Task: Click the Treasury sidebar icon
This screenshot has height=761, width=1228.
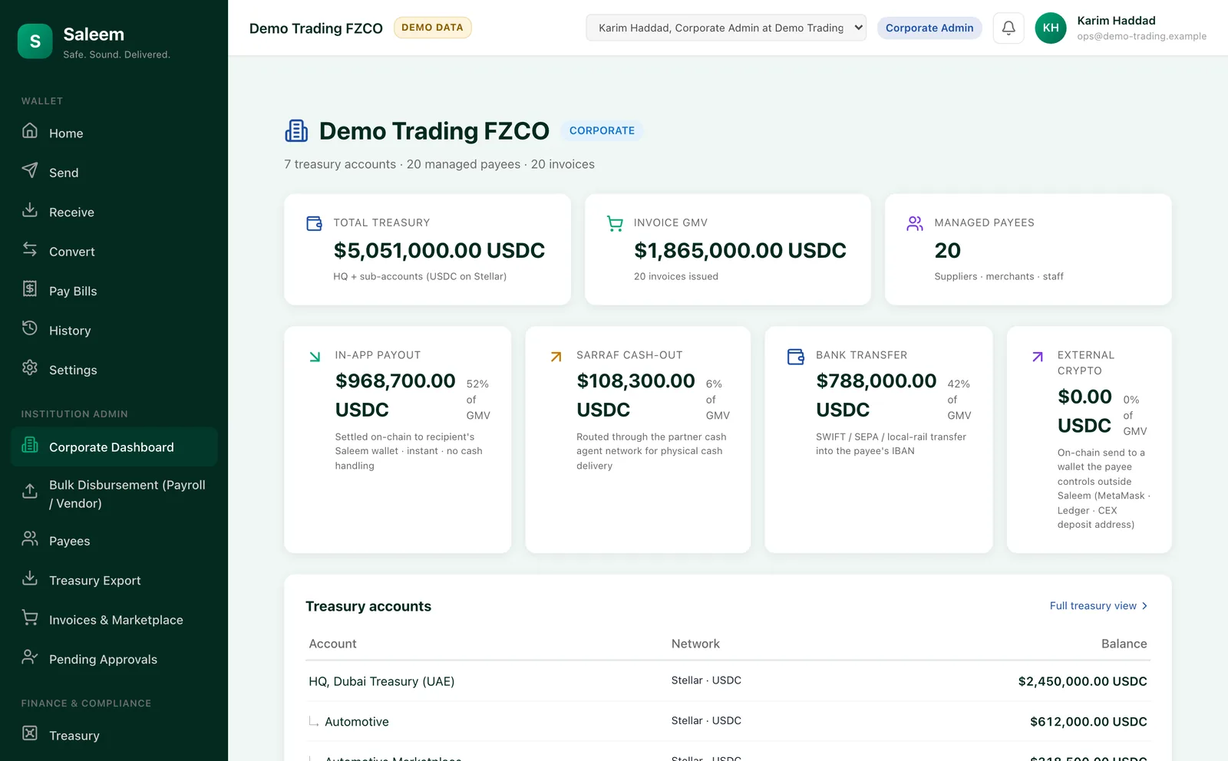Action: (x=30, y=733)
